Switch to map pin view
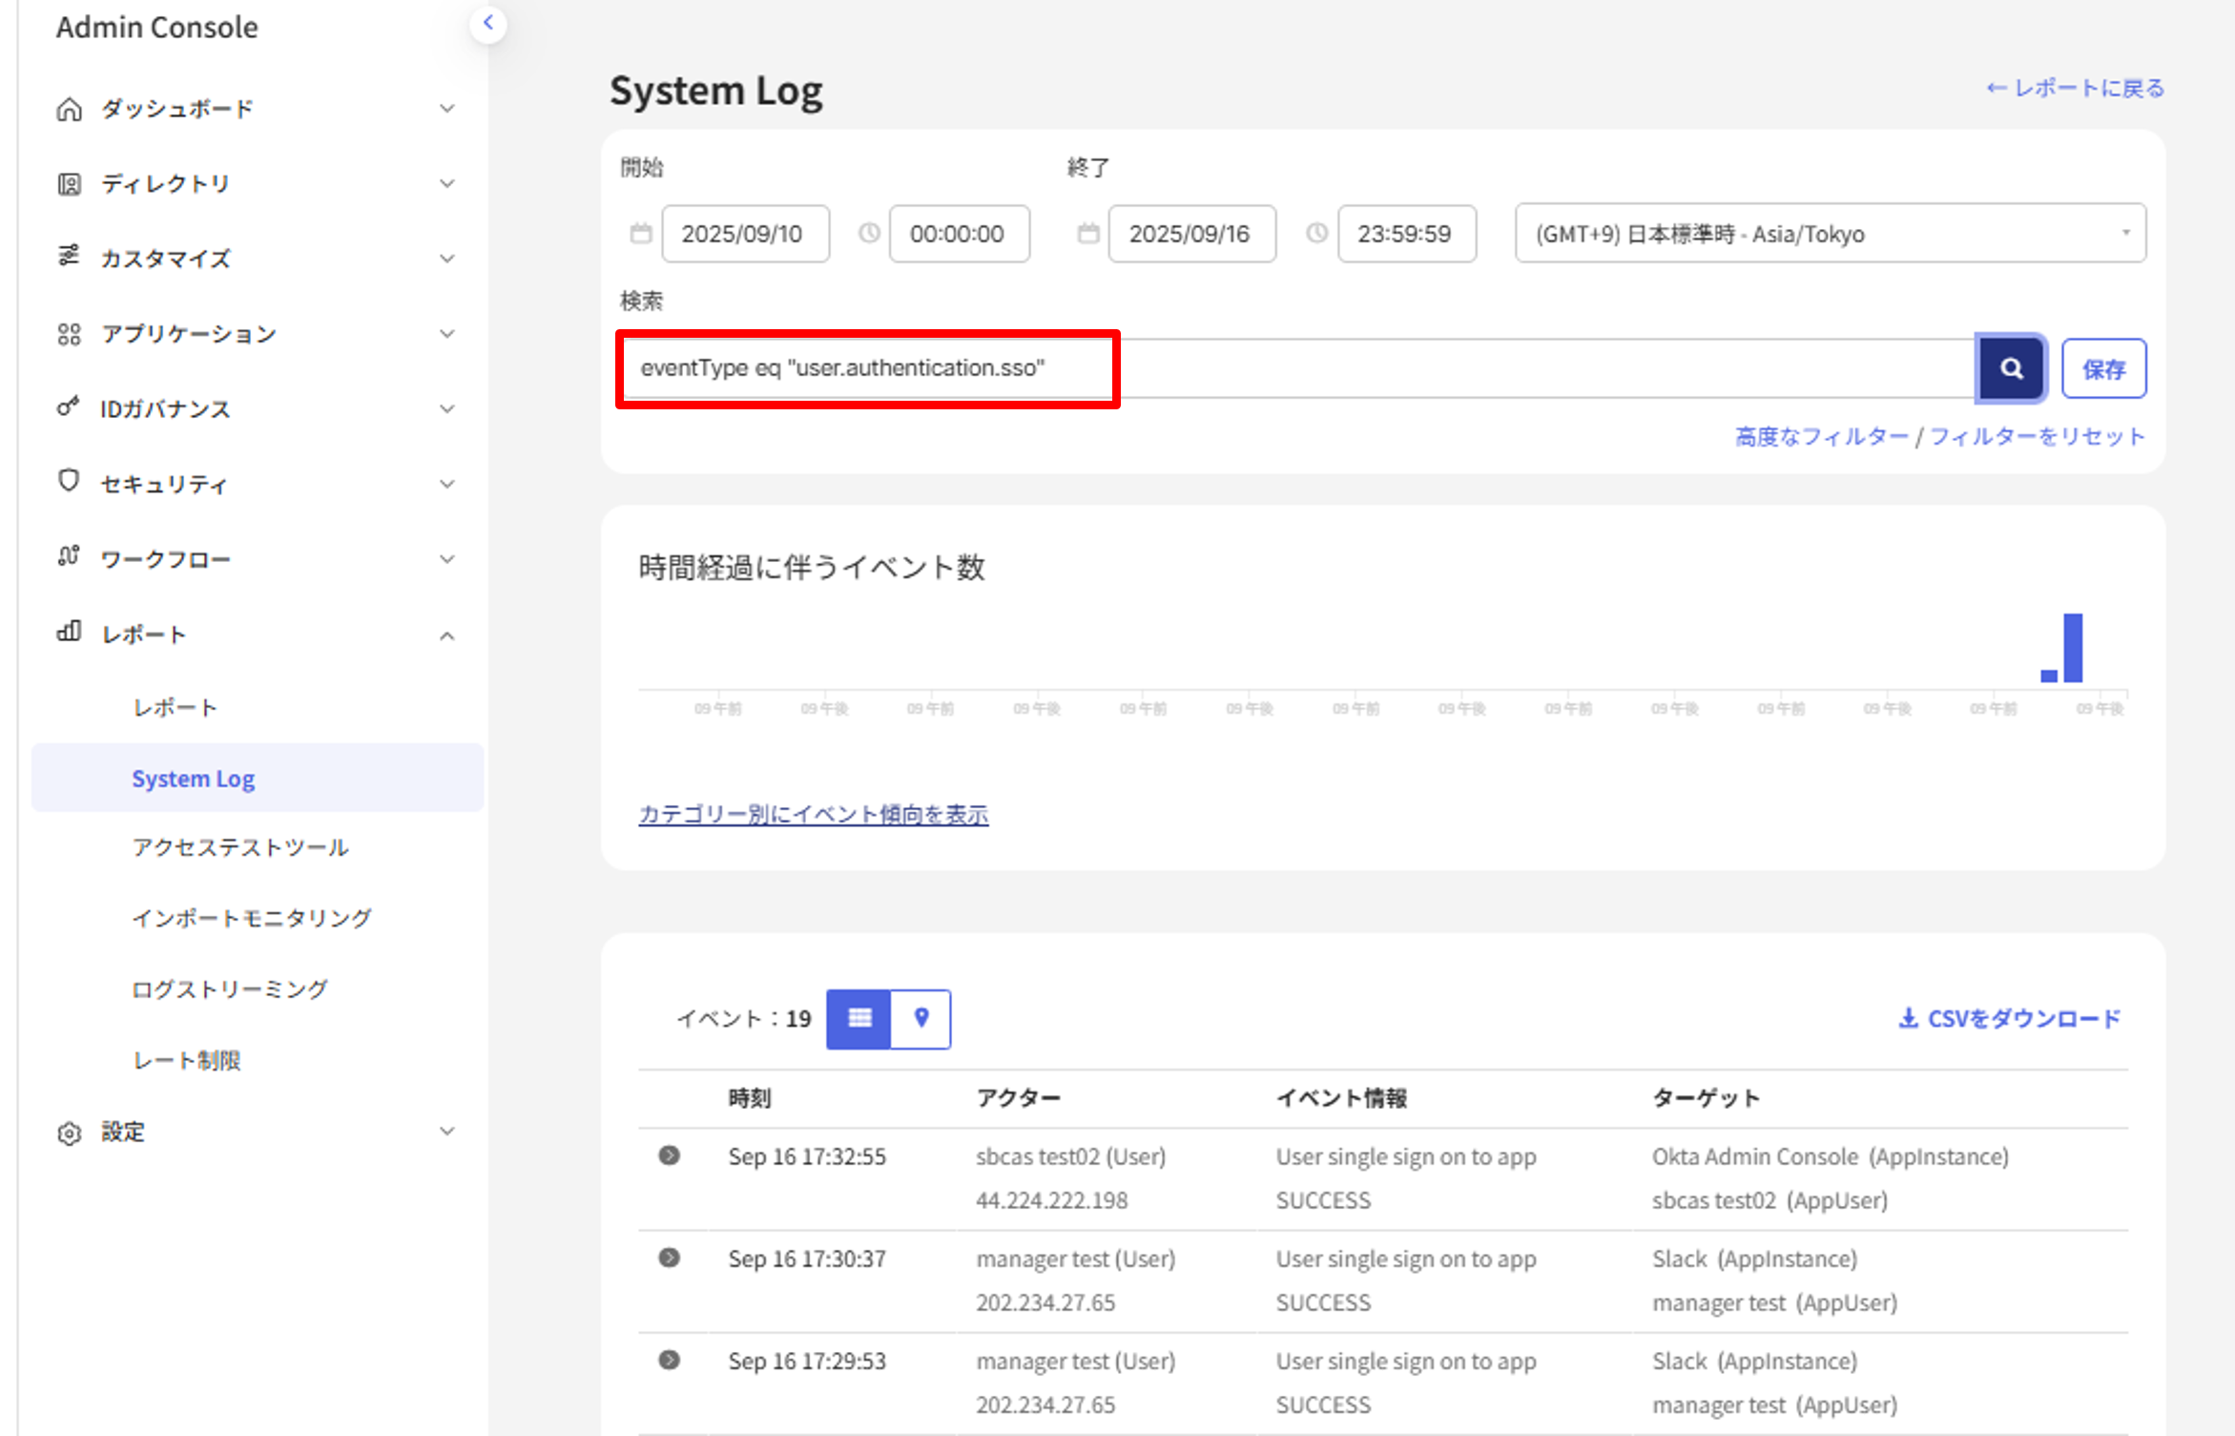The image size is (2235, 1436). (921, 1018)
